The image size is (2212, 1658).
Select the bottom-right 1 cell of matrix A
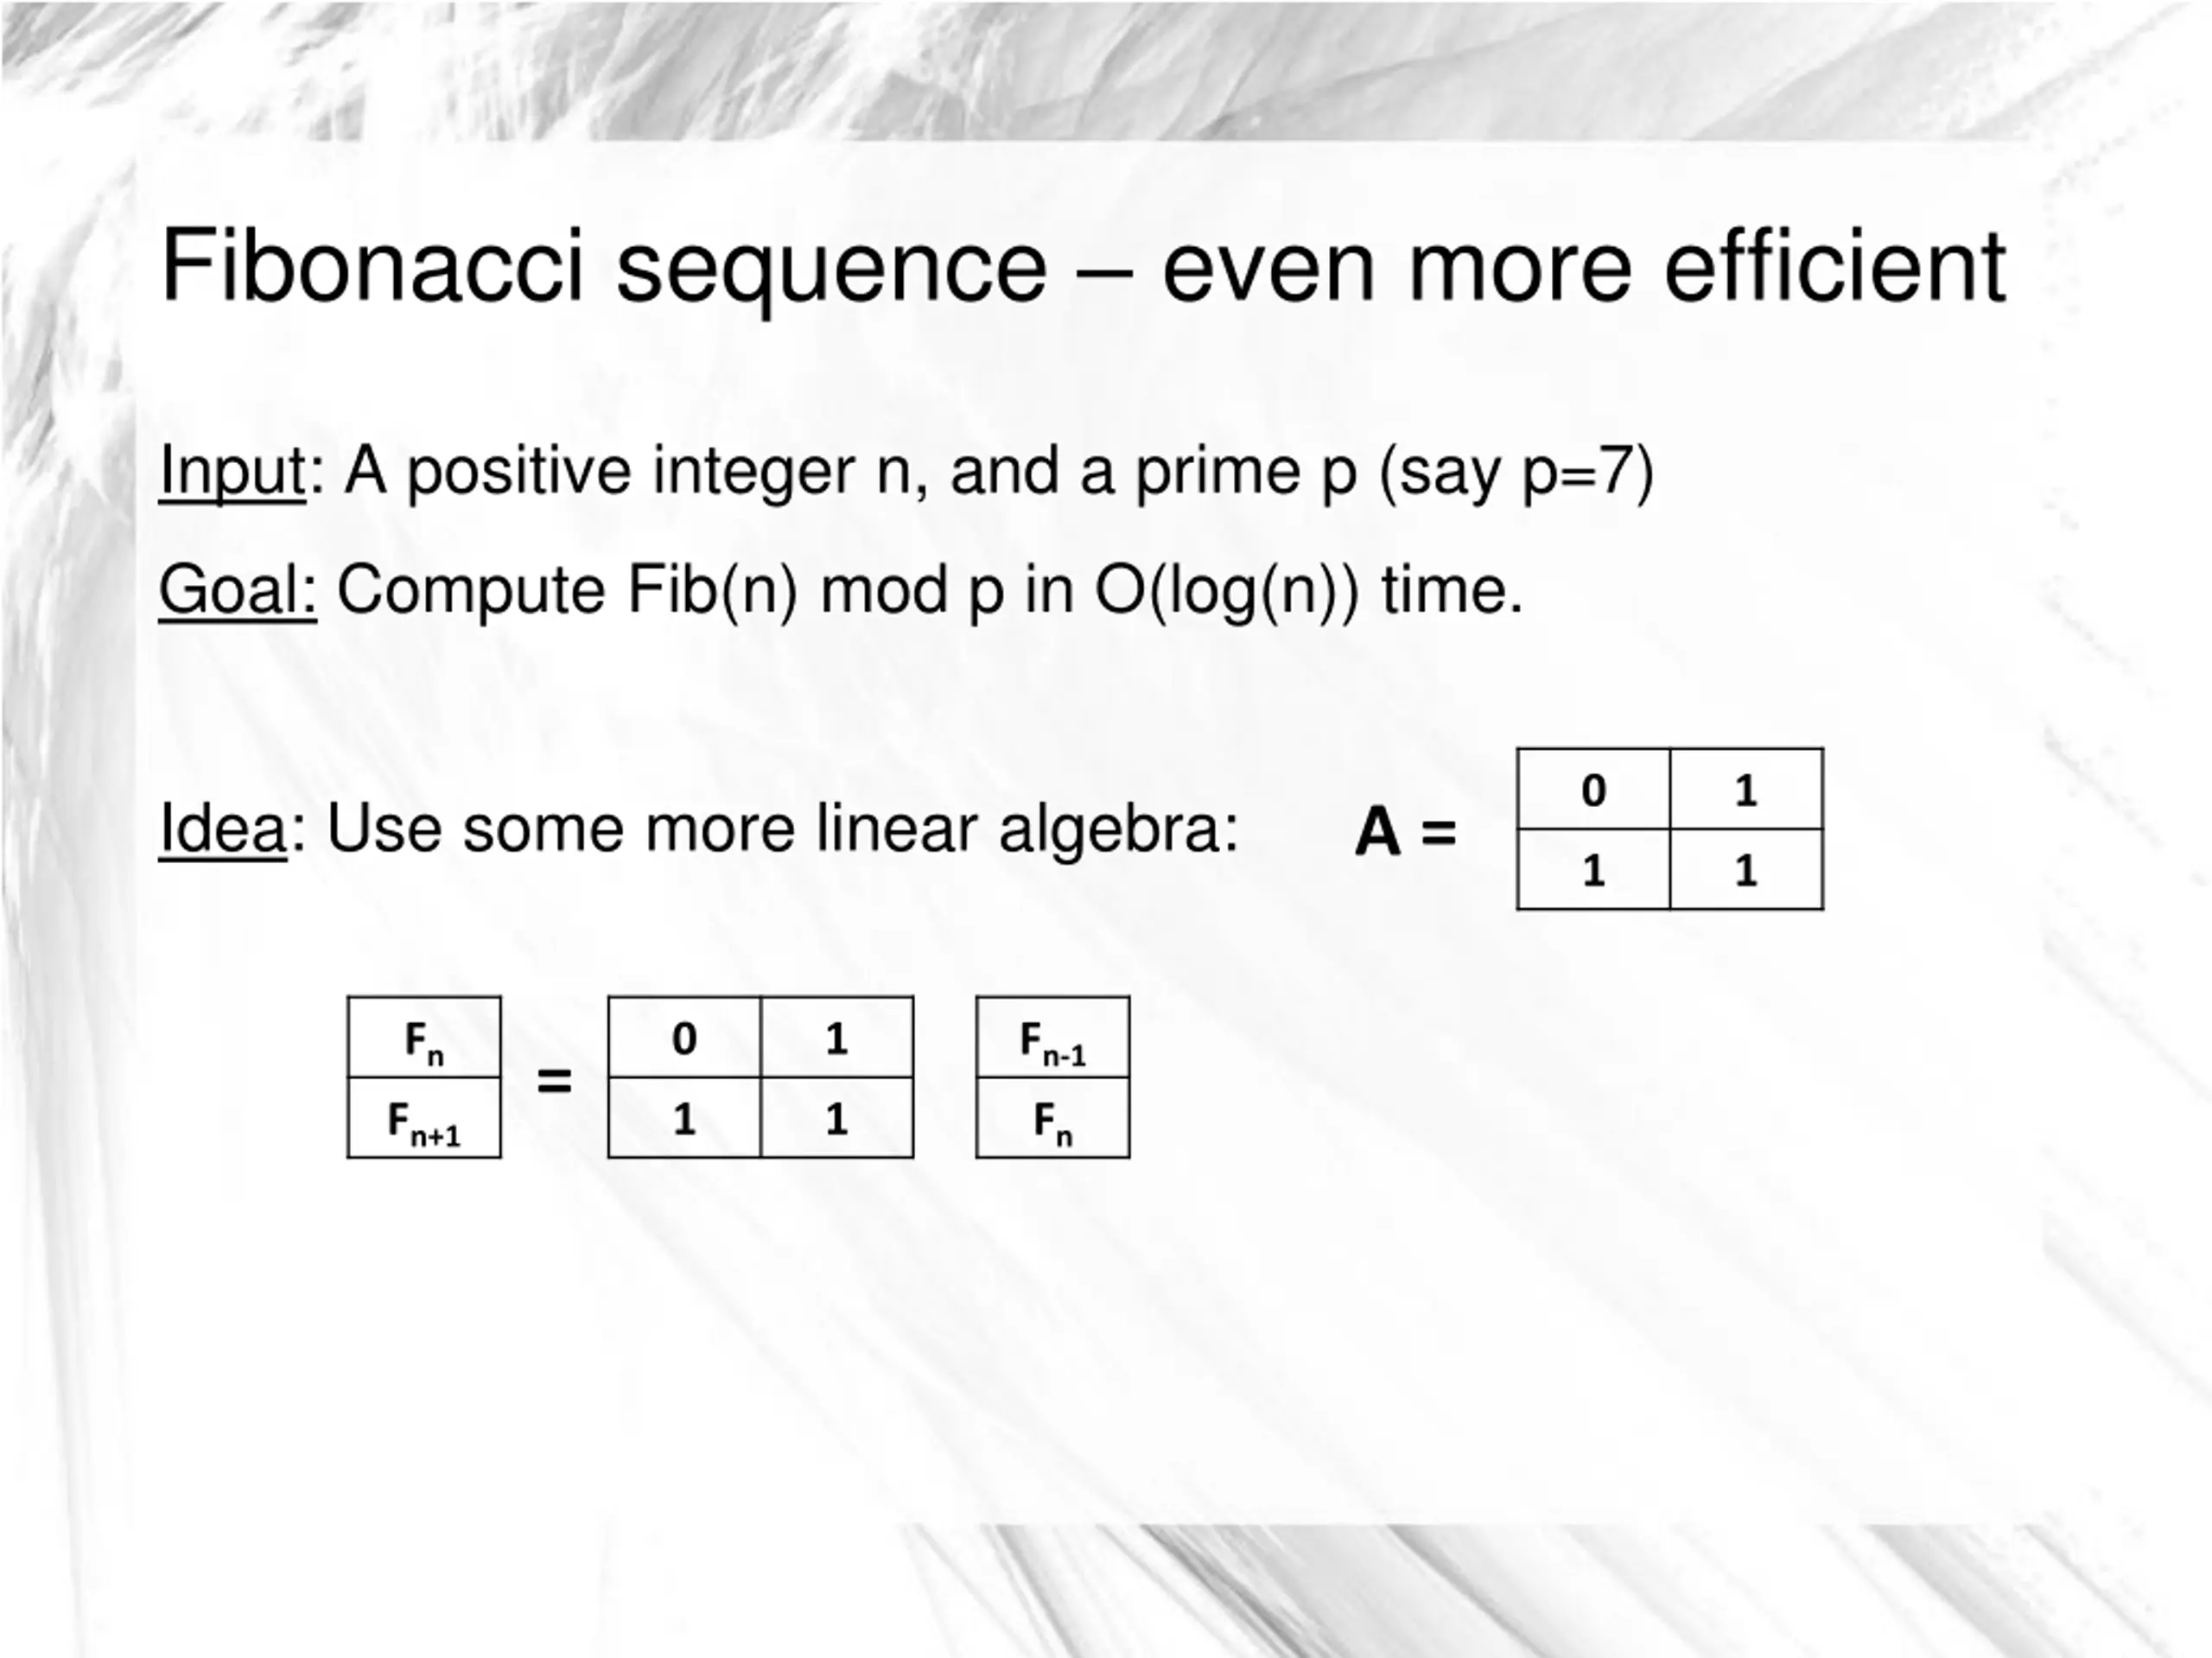point(1746,869)
